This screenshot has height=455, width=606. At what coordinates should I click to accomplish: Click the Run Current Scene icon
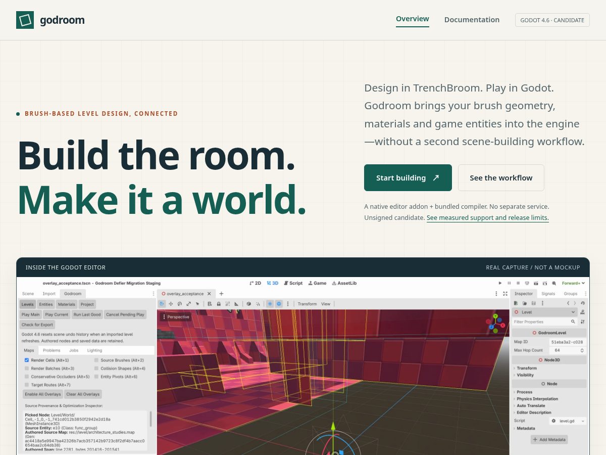536,283
